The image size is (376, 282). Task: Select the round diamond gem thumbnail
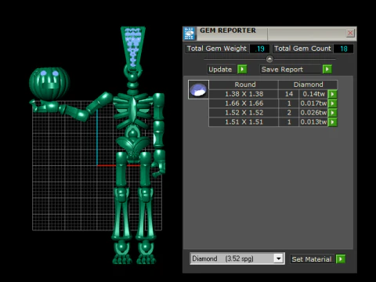(198, 89)
